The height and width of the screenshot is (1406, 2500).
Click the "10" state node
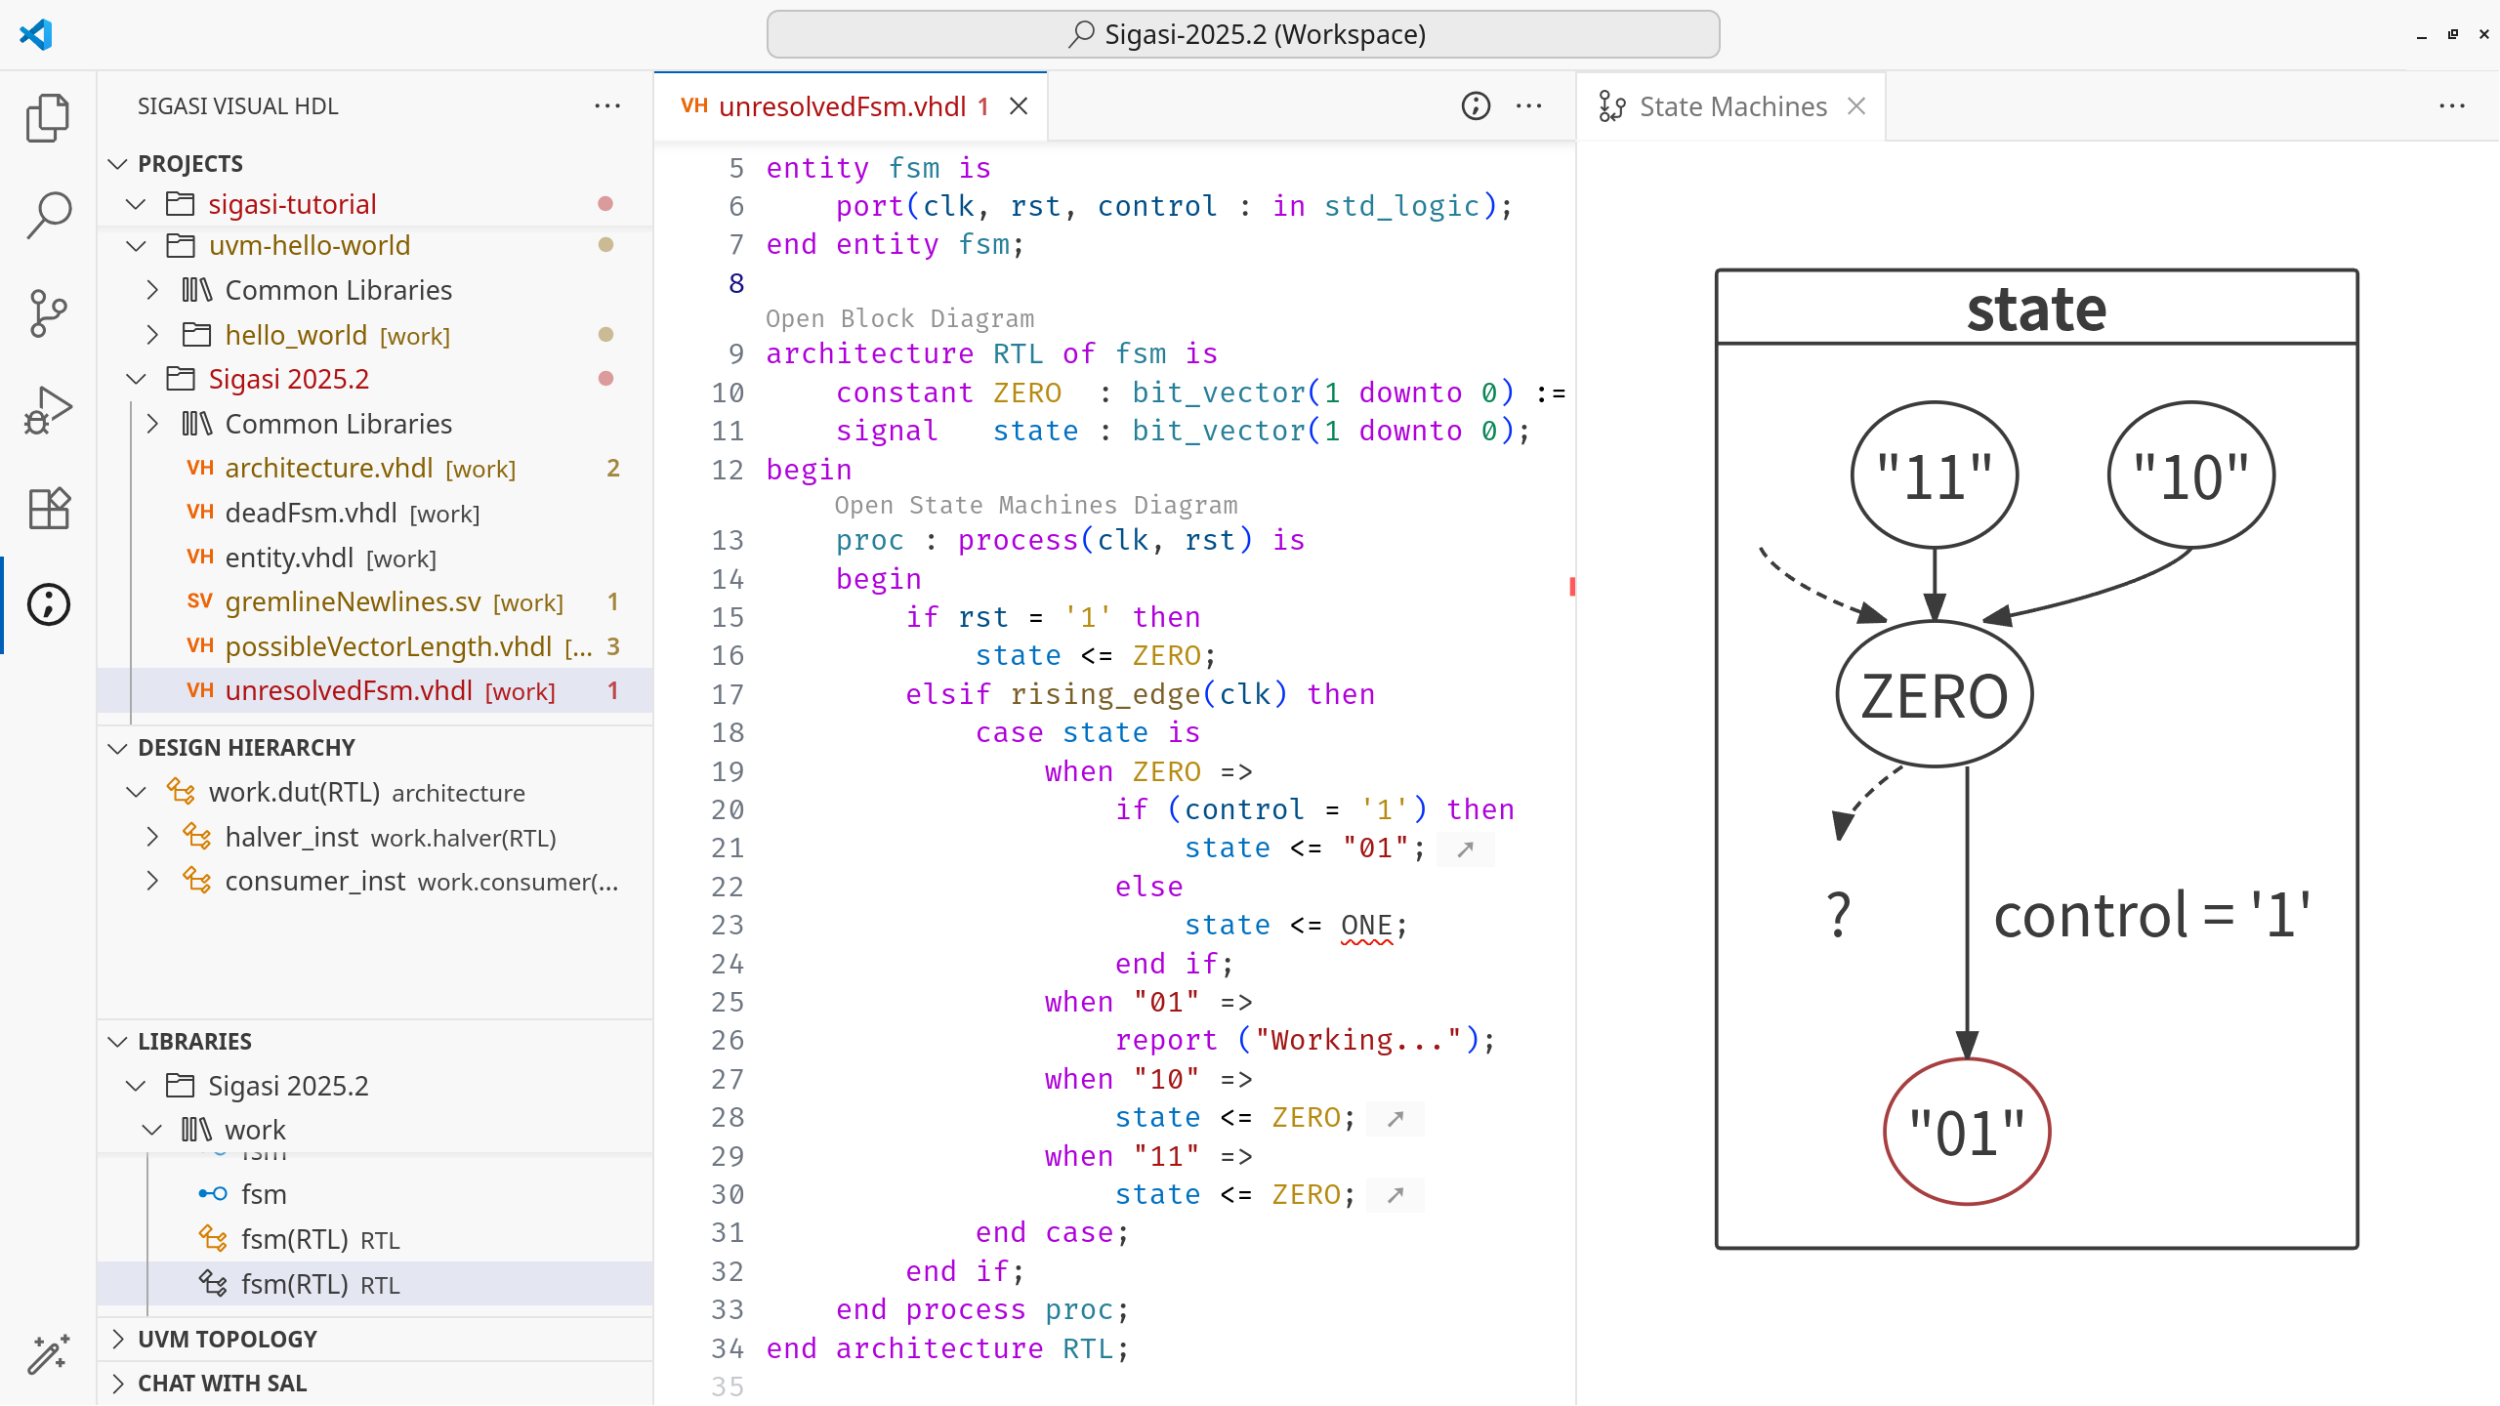tap(2190, 476)
